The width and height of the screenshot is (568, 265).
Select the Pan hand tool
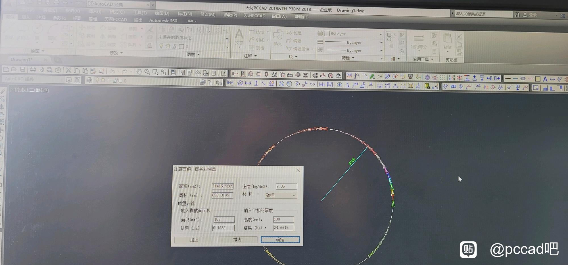pos(139,72)
